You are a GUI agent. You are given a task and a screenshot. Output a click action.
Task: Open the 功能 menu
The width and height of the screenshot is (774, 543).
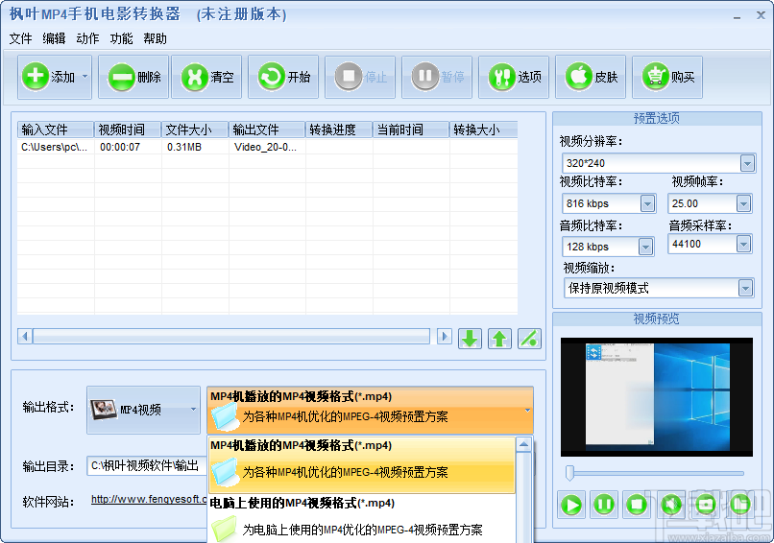point(121,39)
